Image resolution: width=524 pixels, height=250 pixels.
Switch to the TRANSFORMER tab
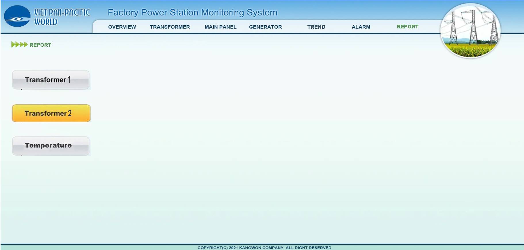click(170, 27)
